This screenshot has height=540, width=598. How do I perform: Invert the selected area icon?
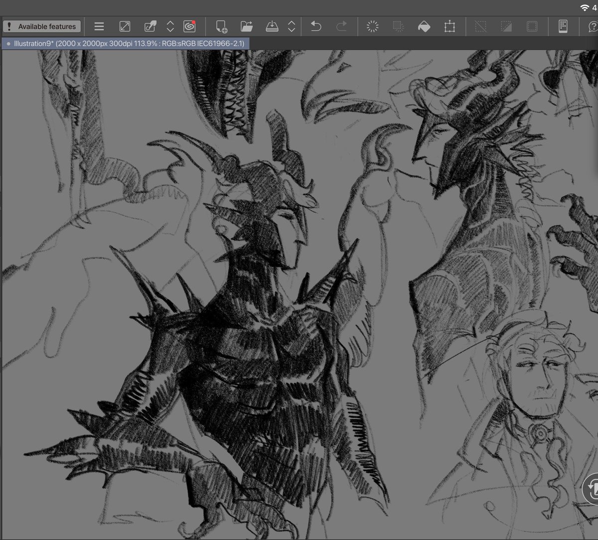tap(506, 26)
